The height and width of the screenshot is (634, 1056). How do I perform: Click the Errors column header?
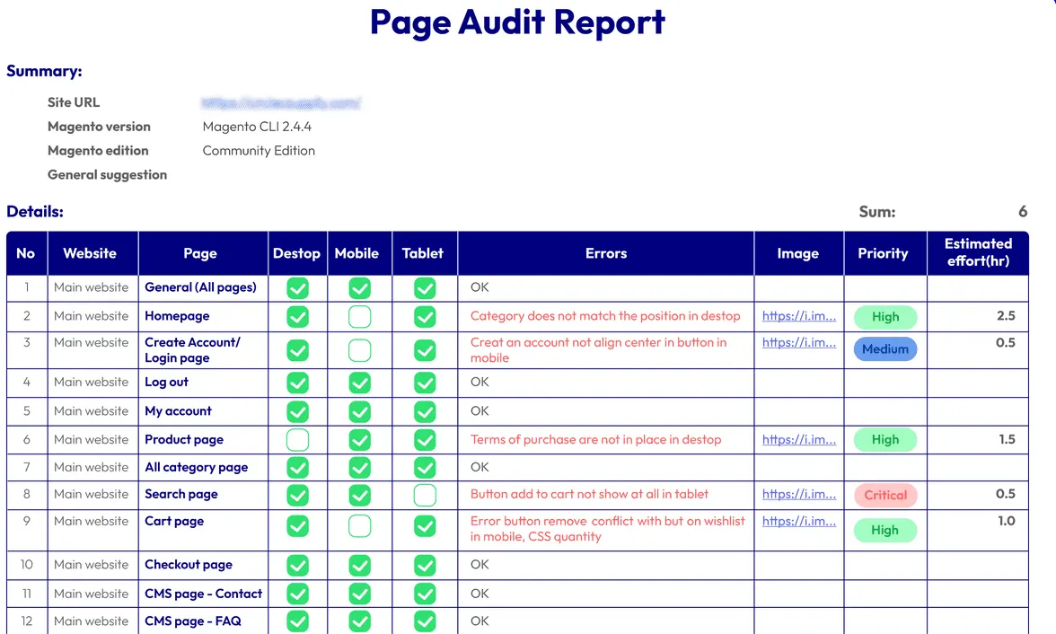click(605, 253)
